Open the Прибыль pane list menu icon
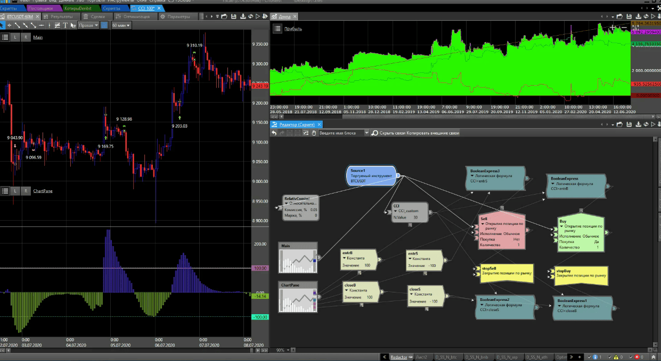The image size is (661, 361). (x=278, y=29)
